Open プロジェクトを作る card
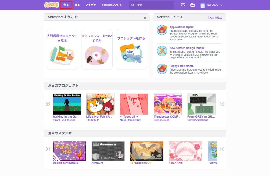The height and width of the screenshot is (176, 270). tap(131, 49)
